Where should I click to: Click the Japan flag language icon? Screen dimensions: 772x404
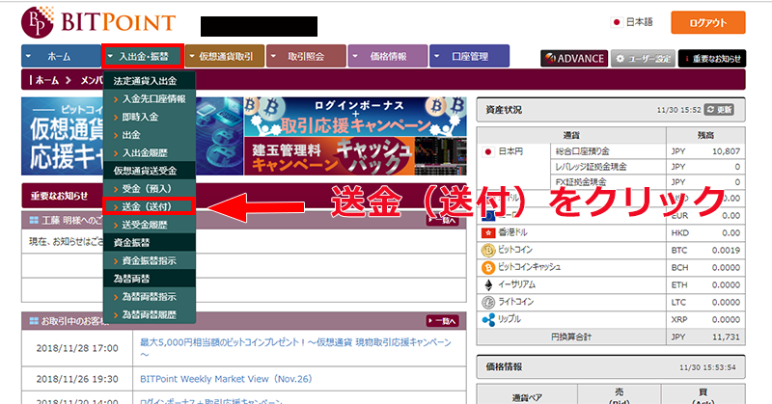click(x=616, y=22)
